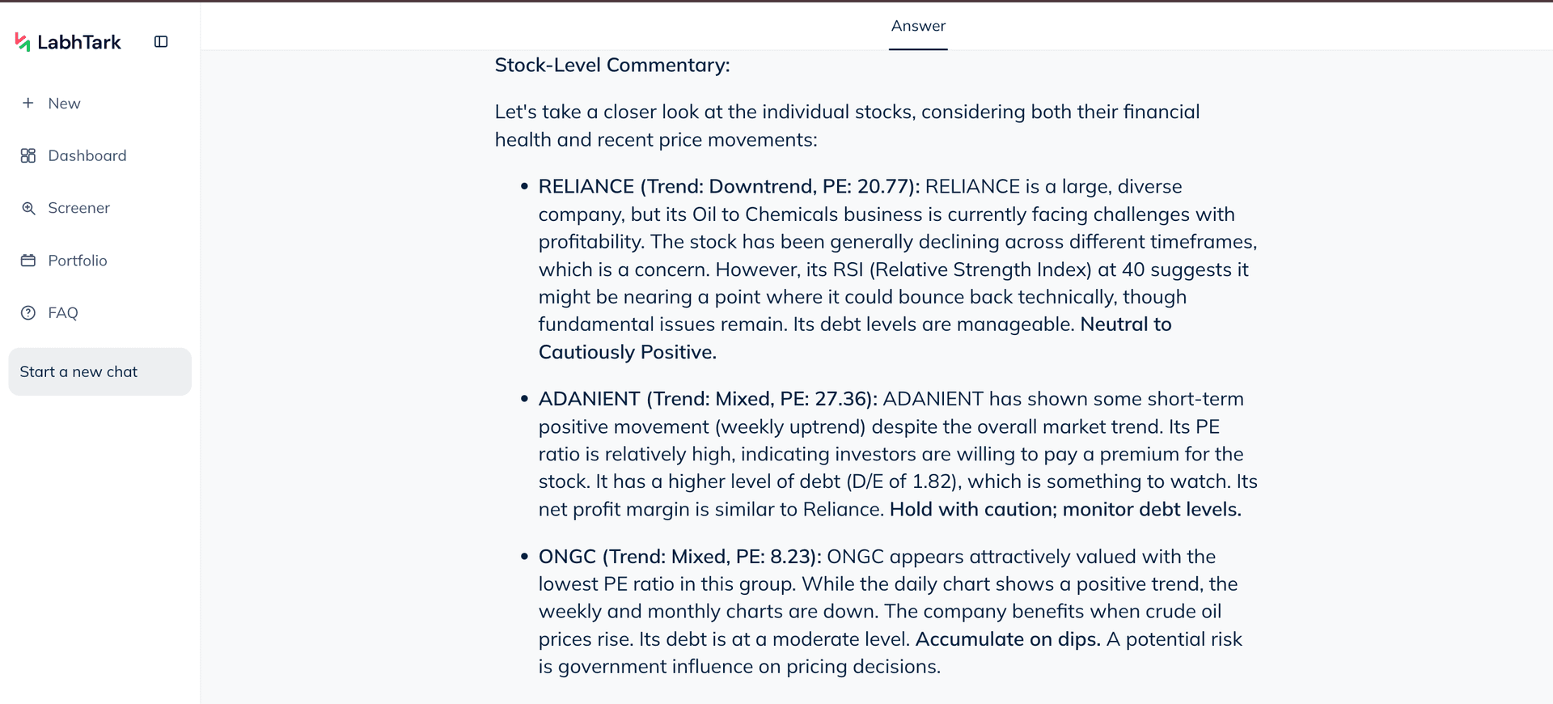
Task: Click the Screener magnifier icon
Action: click(x=28, y=208)
